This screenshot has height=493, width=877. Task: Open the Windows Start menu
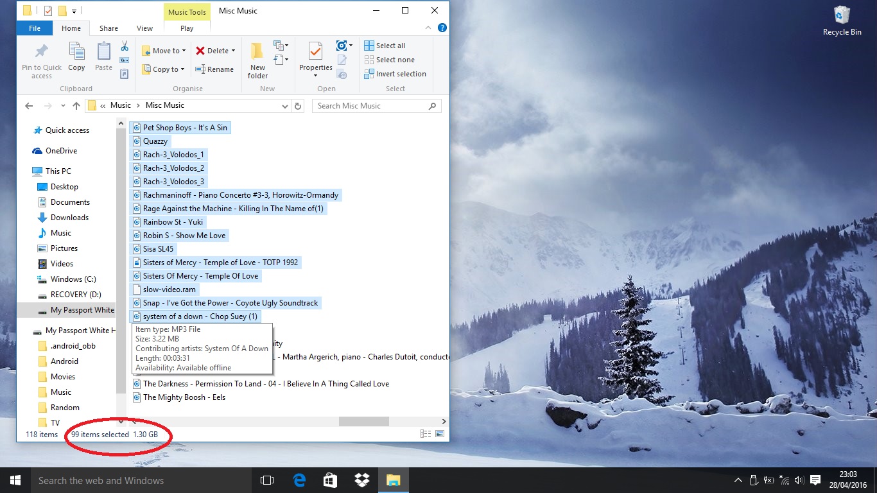(x=15, y=480)
